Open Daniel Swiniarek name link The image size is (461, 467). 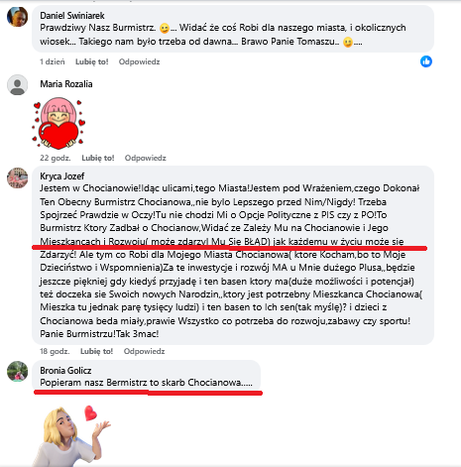[72, 16]
